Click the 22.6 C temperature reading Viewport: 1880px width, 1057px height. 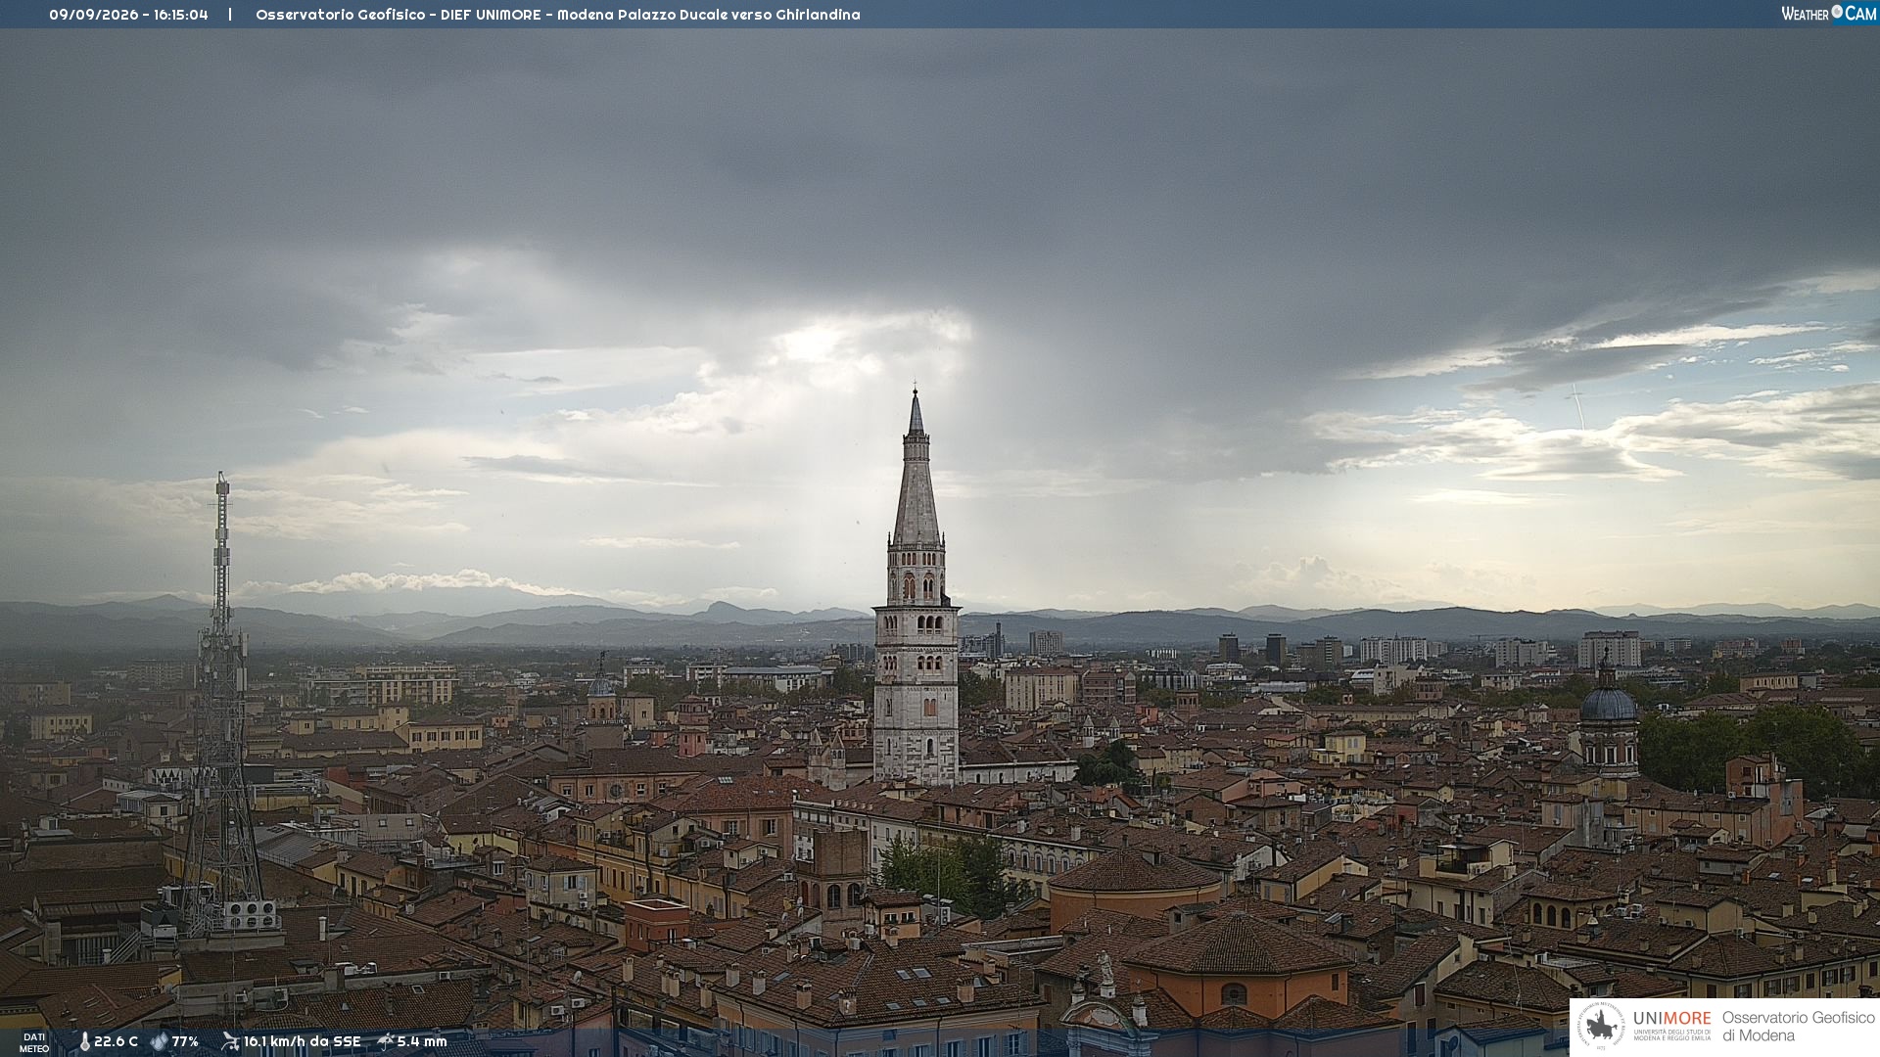click(x=116, y=1042)
